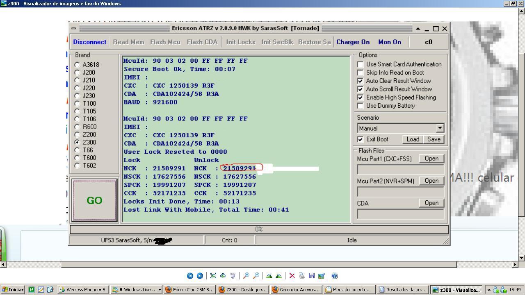Choose the T66 radio button

click(77, 150)
